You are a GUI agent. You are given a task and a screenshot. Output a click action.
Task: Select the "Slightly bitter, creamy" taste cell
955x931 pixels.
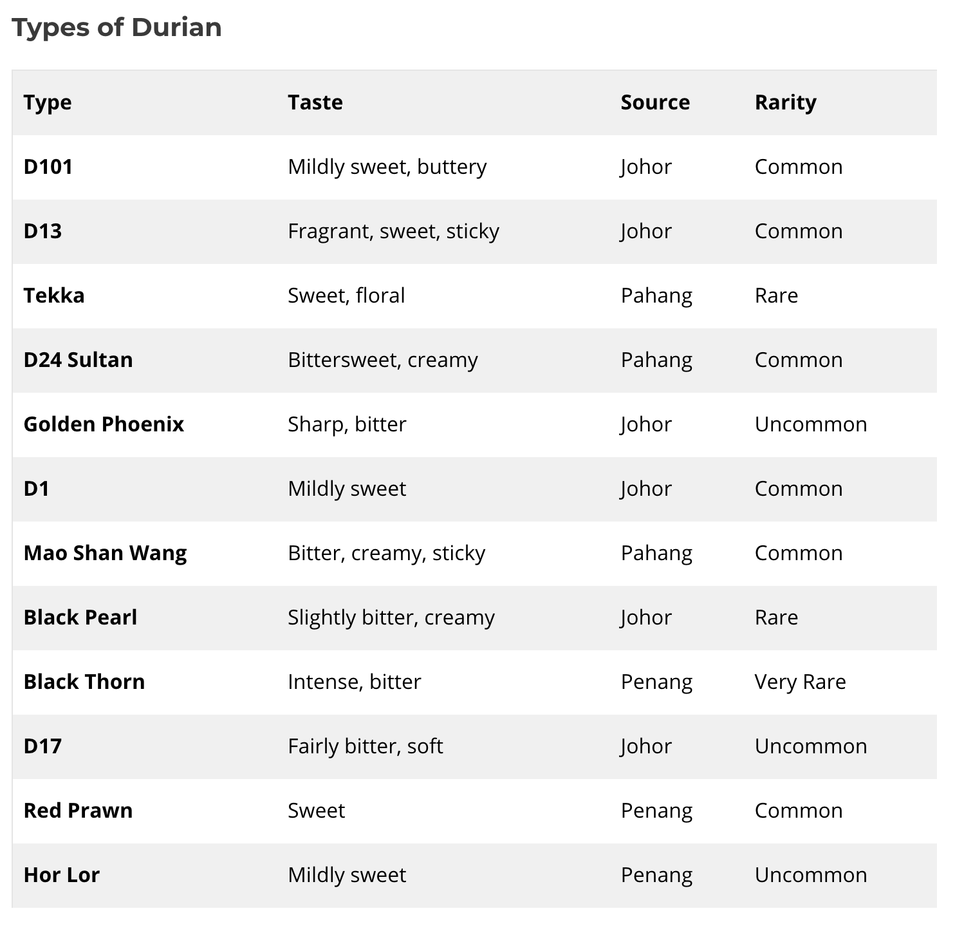point(391,617)
